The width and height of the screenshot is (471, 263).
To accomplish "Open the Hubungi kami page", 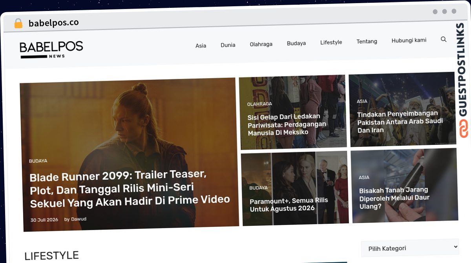I will pyautogui.click(x=409, y=40).
